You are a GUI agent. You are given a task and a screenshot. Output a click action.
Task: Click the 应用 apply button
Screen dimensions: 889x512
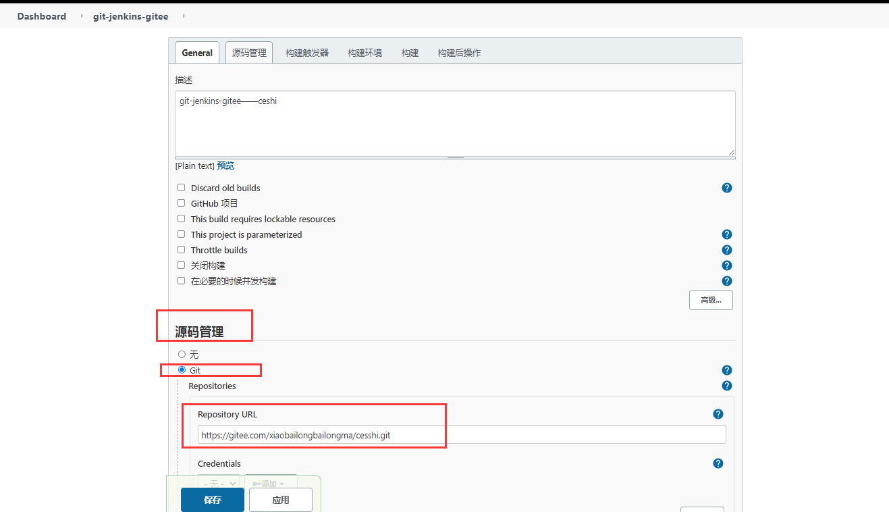[281, 500]
